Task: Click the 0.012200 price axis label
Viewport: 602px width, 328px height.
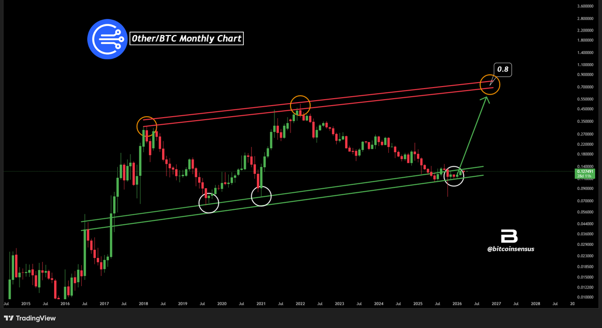Action: tap(586, 287)
